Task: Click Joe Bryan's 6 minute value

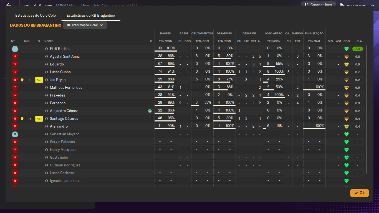Action: click(30, 80)
